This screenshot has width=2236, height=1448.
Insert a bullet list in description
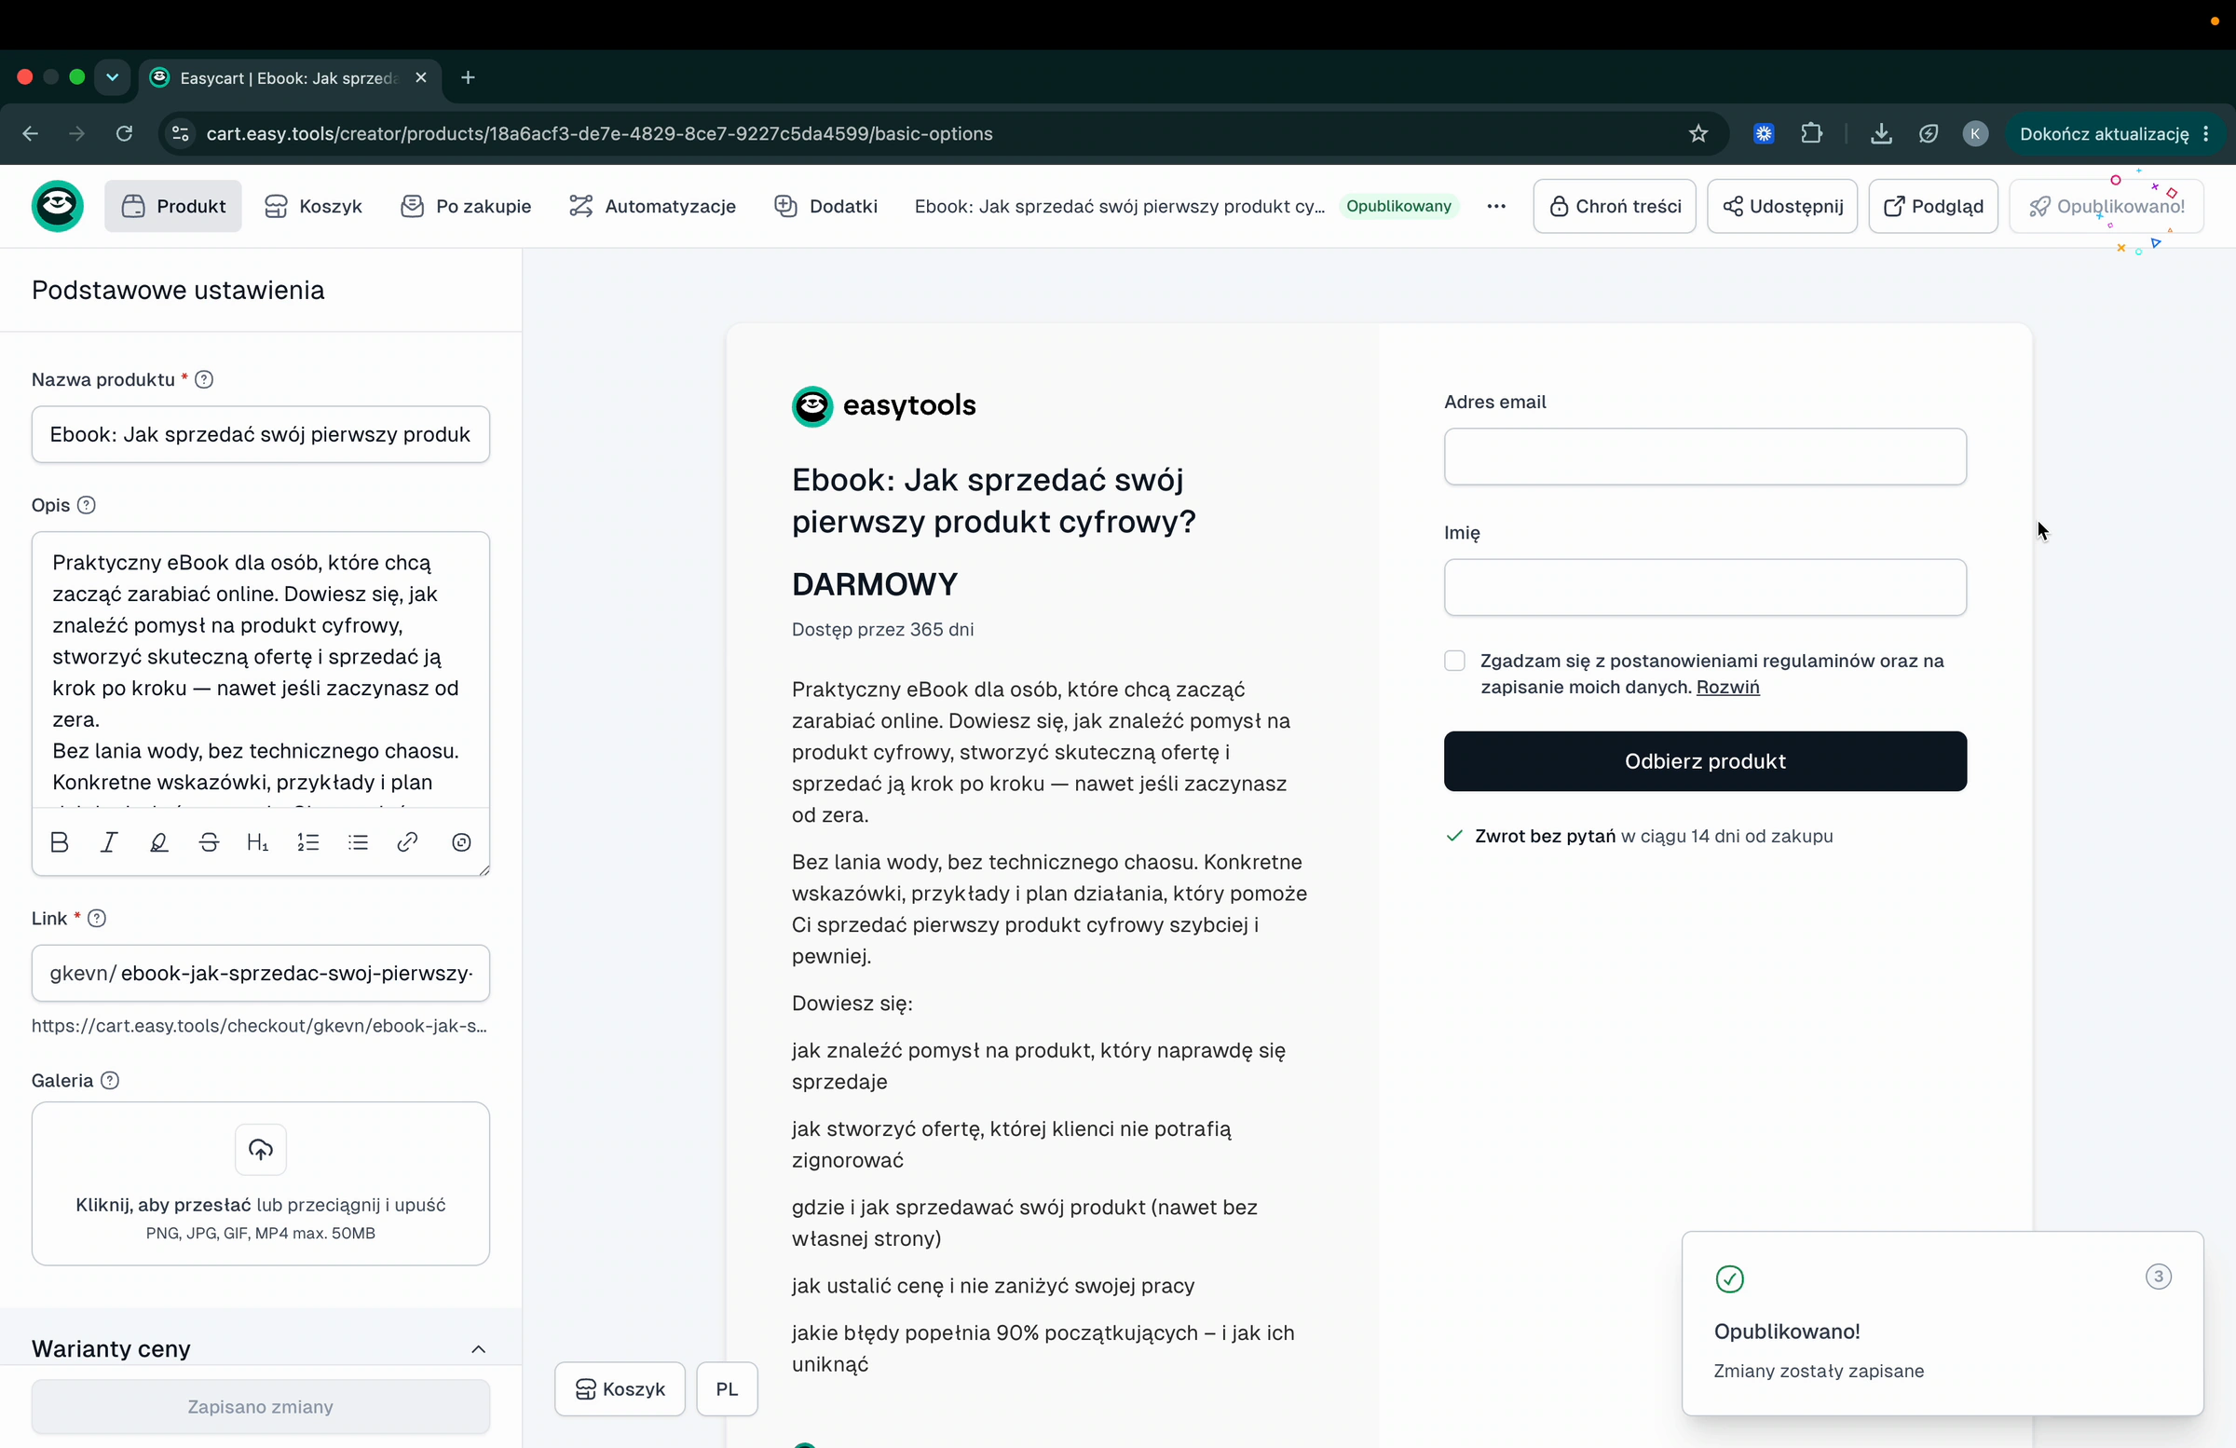pyautogui.click(x=358, y=842)
